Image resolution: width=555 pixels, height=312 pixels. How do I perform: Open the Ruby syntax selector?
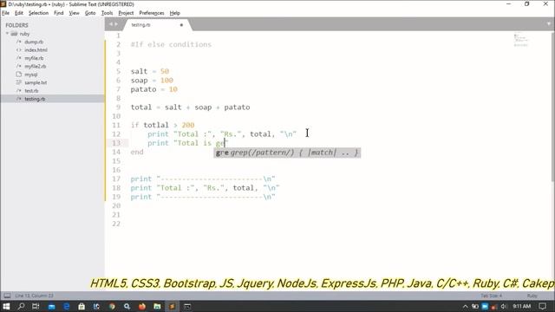[x=532, y=296]
